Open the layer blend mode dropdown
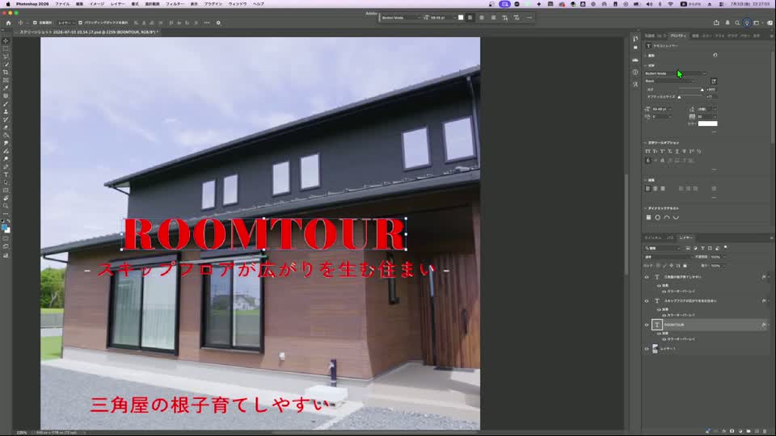 coord(668,257)
